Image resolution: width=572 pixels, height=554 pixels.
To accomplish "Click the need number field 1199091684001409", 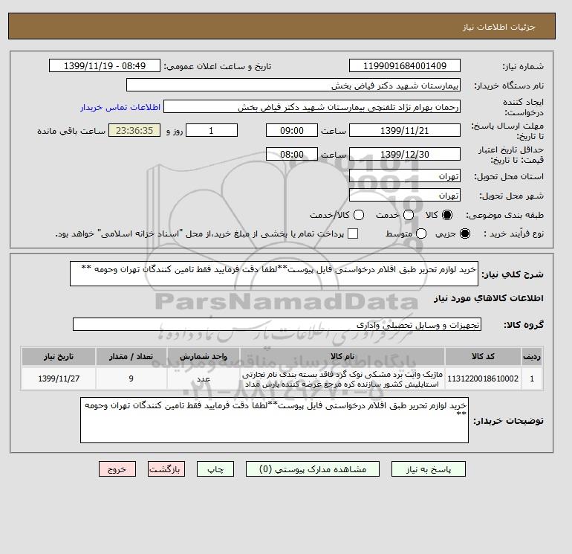I will [x=405, y=65].
